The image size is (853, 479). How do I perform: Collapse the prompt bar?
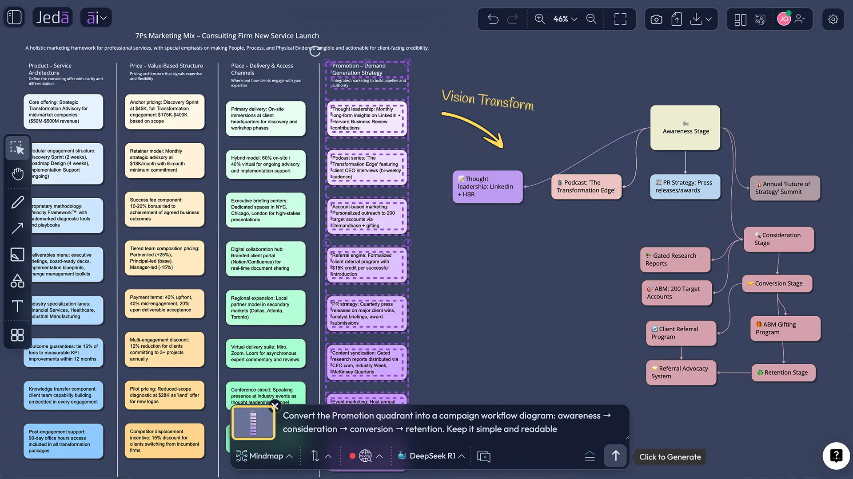590,456
